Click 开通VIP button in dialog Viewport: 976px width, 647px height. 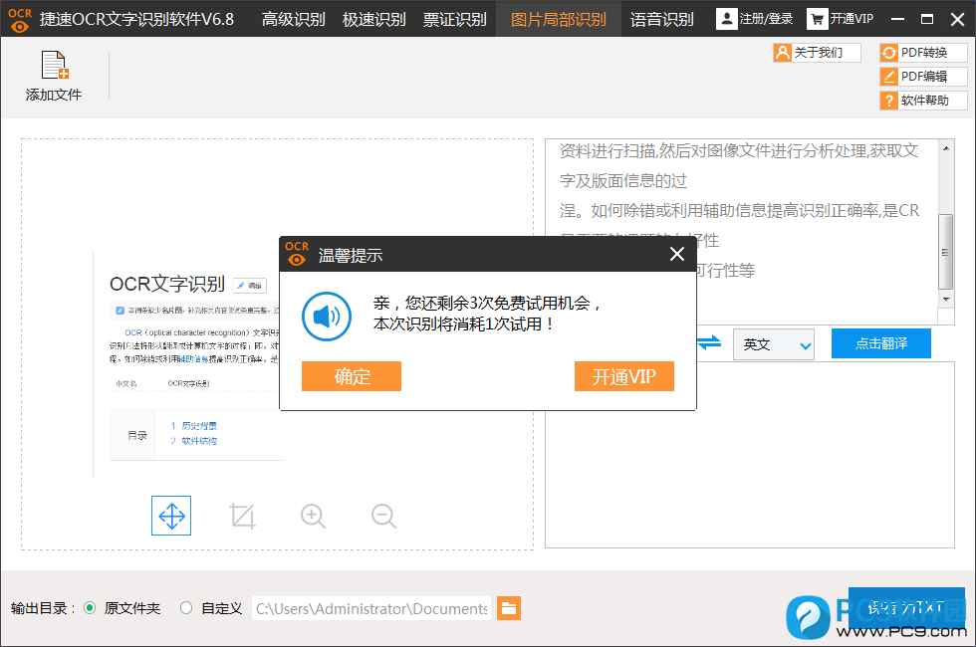pos(624,376)
